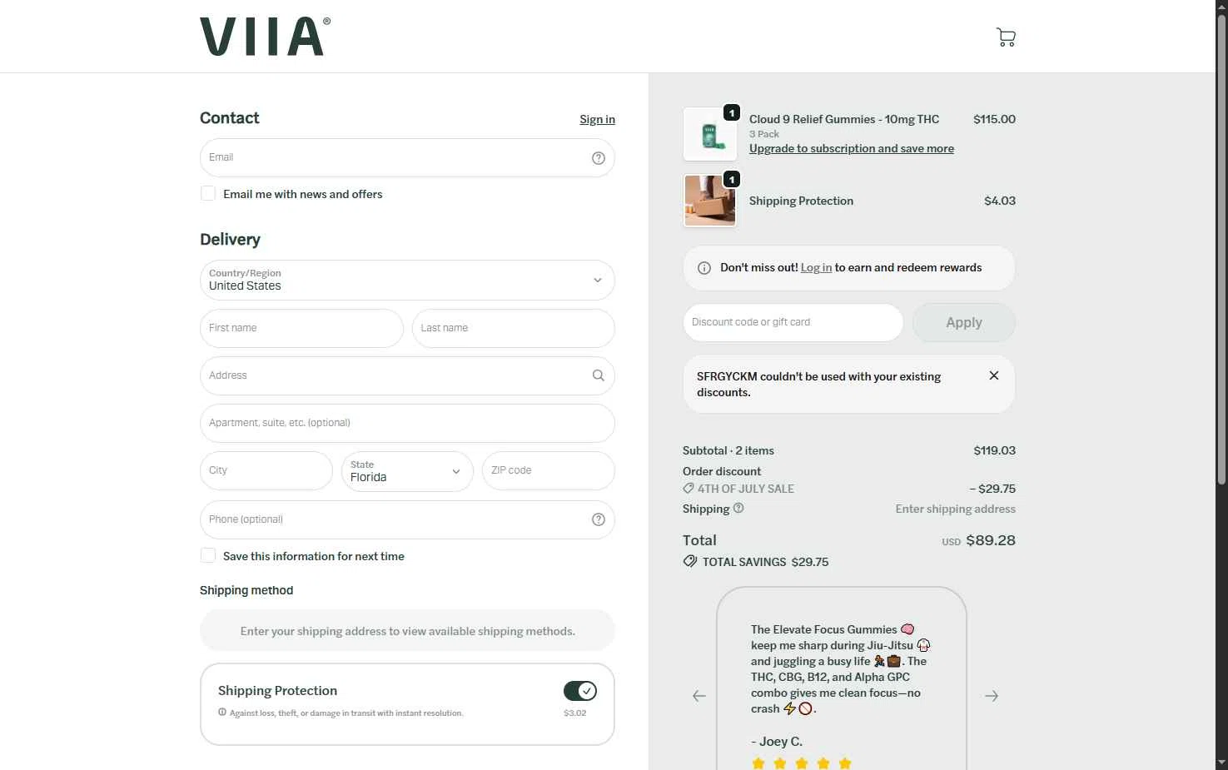Click Upgrade to subscription and save more
Screen dimensions: 1228x770
coord(852,149)
